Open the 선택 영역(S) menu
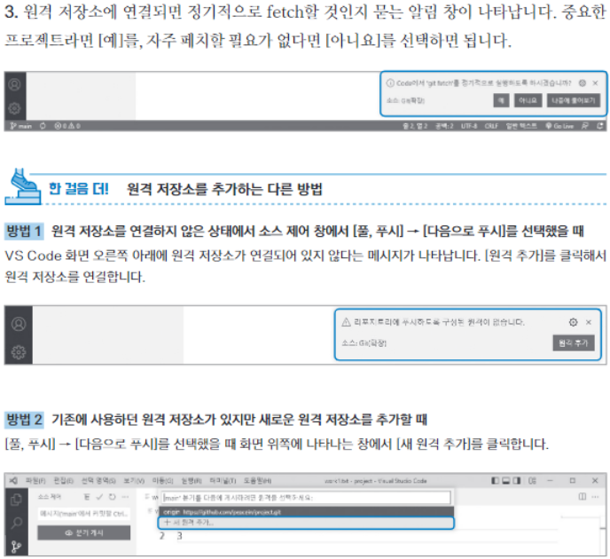610x559 pixels. pos(98,481)
